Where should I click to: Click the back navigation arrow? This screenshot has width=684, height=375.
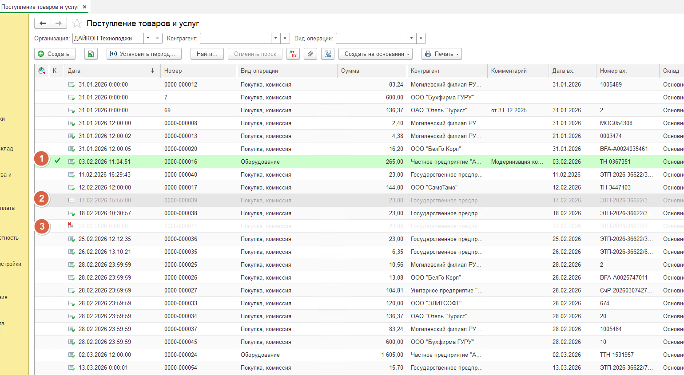(x=43, y=24)
